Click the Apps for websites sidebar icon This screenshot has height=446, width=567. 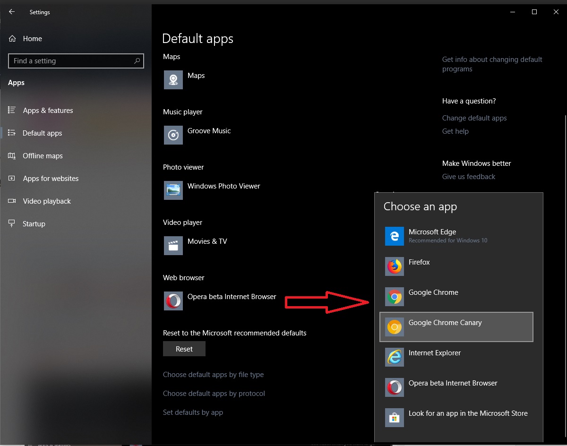pos(12,178)
